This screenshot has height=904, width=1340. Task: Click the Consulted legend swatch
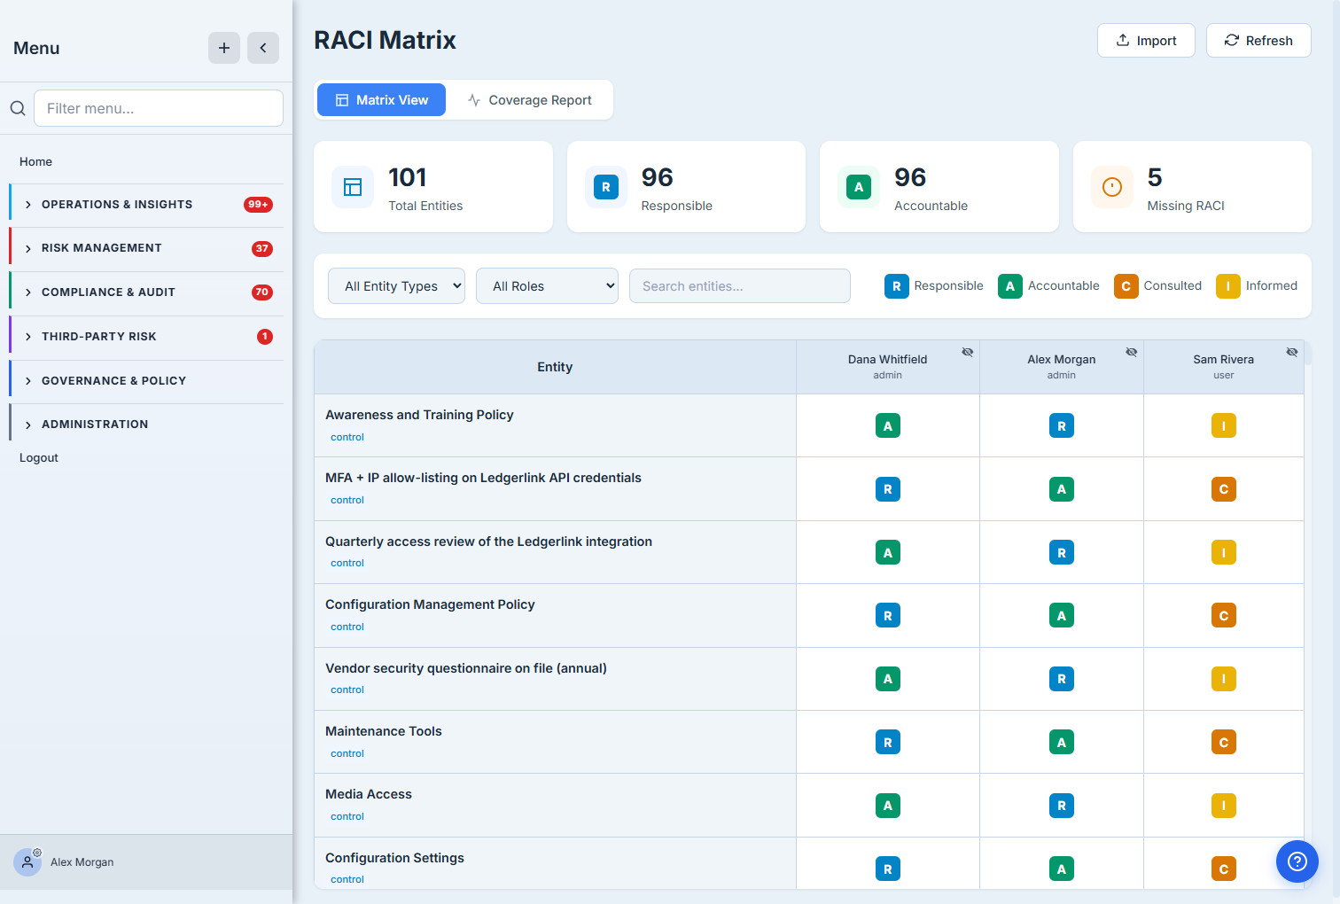click(x=1126, y=286)
